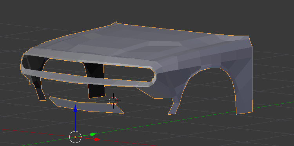Screen dimensions: 294x146
Task: Click the dark center grille divider
Action: (x=96, y=81)
